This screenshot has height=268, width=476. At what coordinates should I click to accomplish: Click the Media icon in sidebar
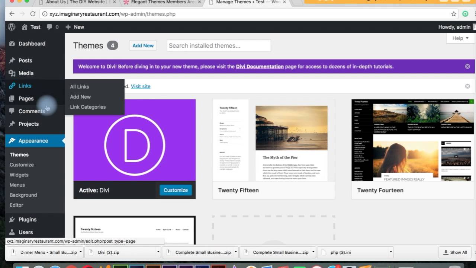[x=12, y=73]
